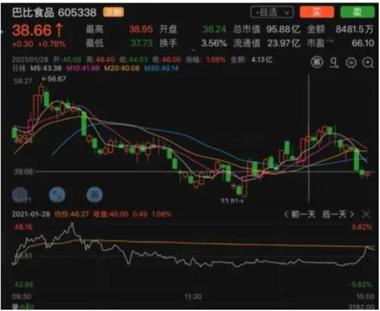Screen dimensions: 380x311
Task: Click the expand arrows circle button on chart
Action: (x=57, y=195)
